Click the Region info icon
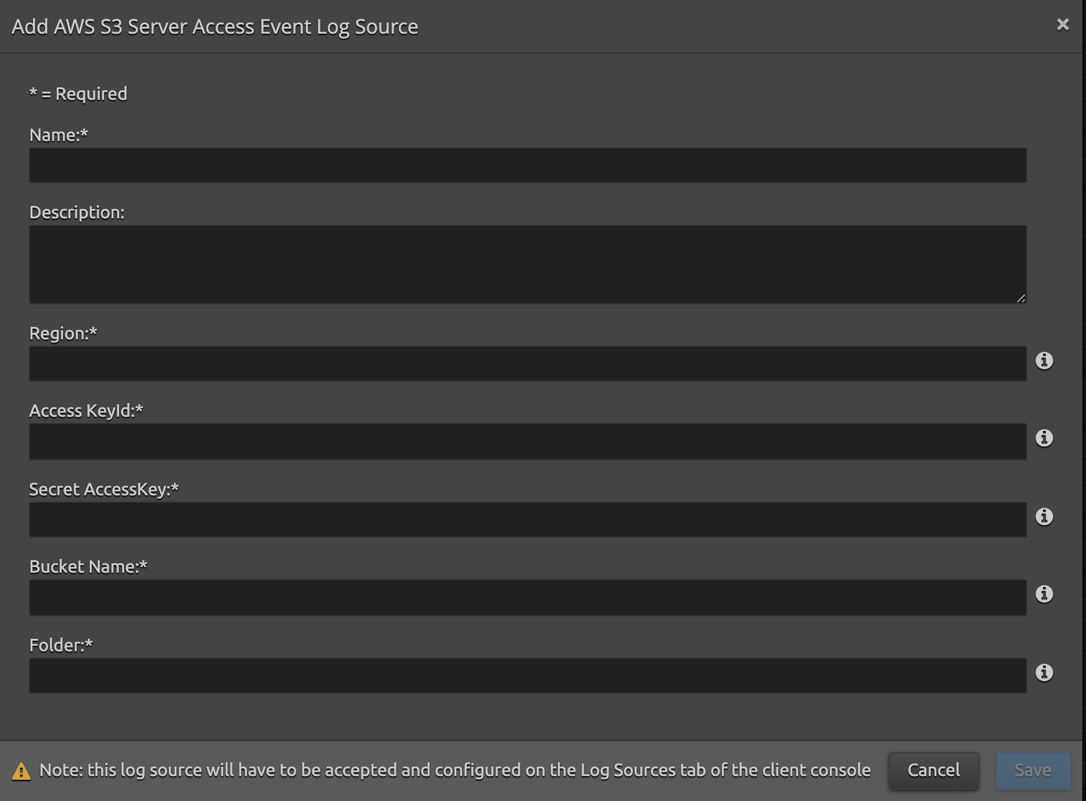This screenshot has width=1086, height=801. click(1044, 361)
